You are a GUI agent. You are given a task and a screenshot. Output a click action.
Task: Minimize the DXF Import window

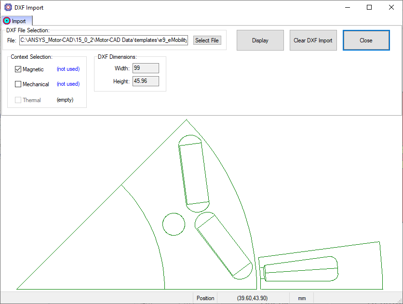coord(348,7)
